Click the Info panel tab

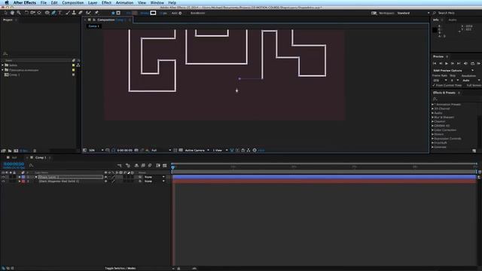tap(436, 20)
